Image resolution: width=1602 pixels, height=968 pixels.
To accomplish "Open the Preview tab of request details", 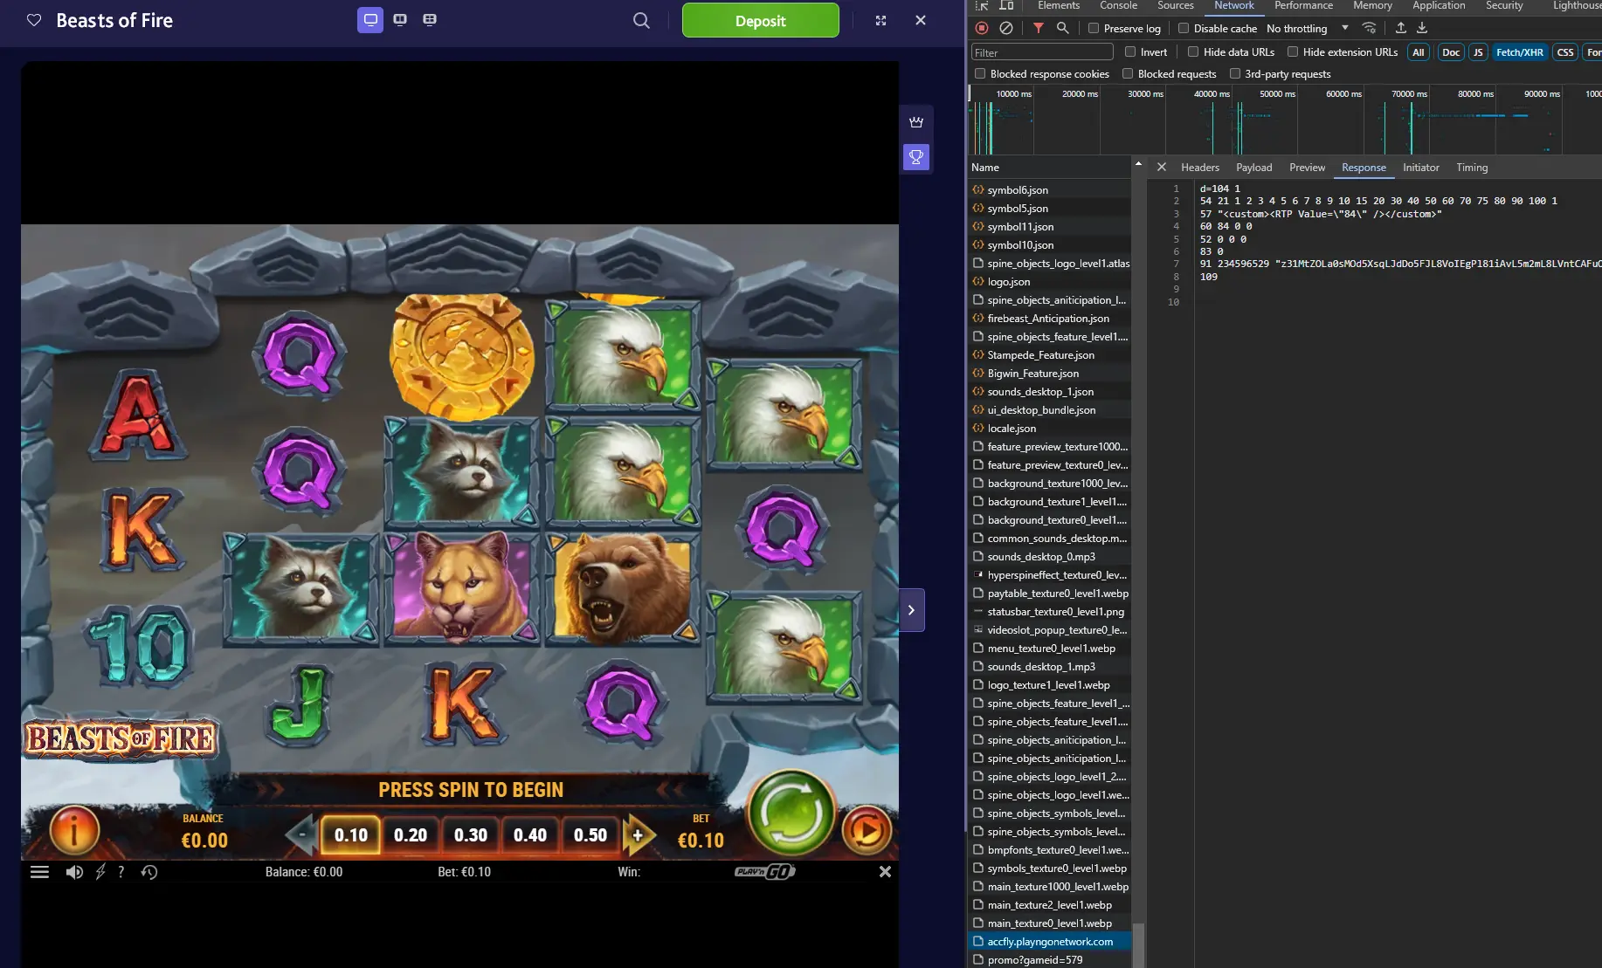I will pos(1307,168).
